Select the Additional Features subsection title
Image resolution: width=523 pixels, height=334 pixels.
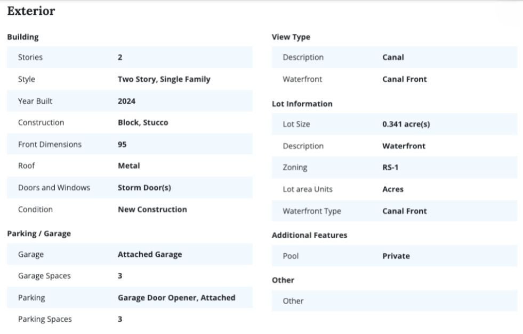(309, 235)
